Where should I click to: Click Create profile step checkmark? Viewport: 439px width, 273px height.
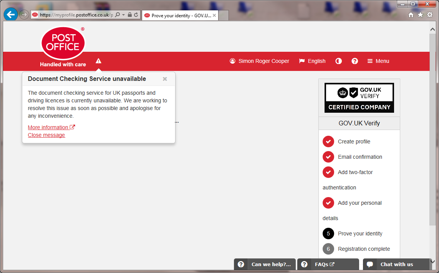tap(328, 141)
